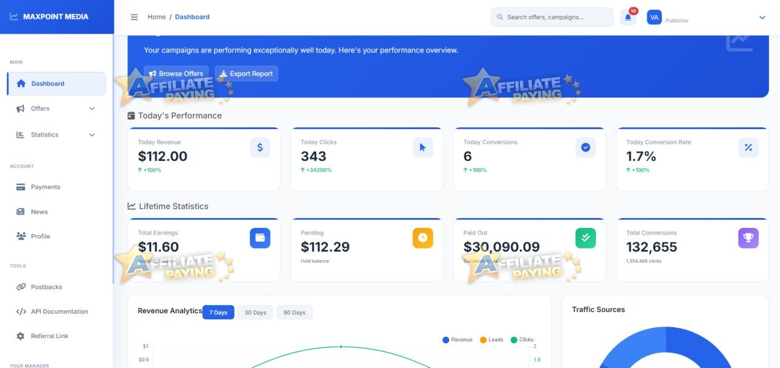This screenshot has height=368, width=780.
Task: Click the $112.00 Today Revenue value
Action: click(x=163, y=157)
